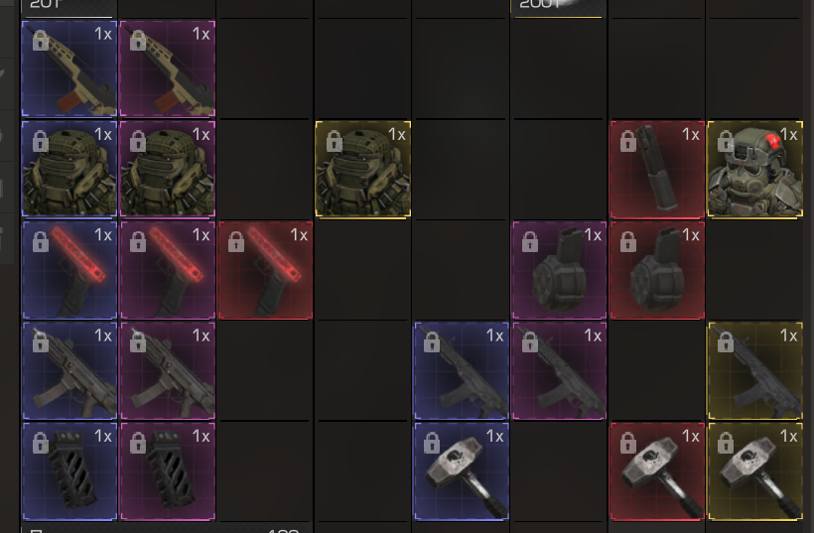The image size is (814, 533).
Task: Select the purple black grip attachment
Action: (x=167, y=470)
